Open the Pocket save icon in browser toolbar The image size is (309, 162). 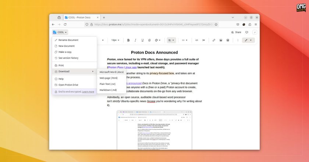(x=238, y=24)
